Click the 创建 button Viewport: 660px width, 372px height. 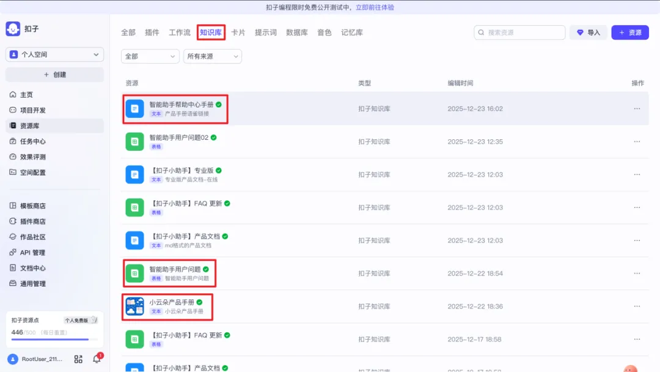(55, 75)
